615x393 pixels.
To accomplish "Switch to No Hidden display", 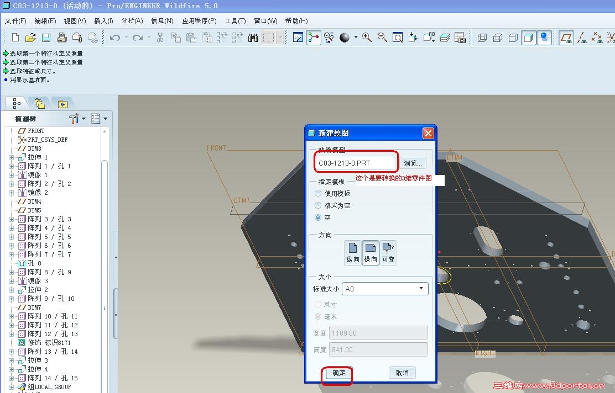I will click(x=513, y=38).
